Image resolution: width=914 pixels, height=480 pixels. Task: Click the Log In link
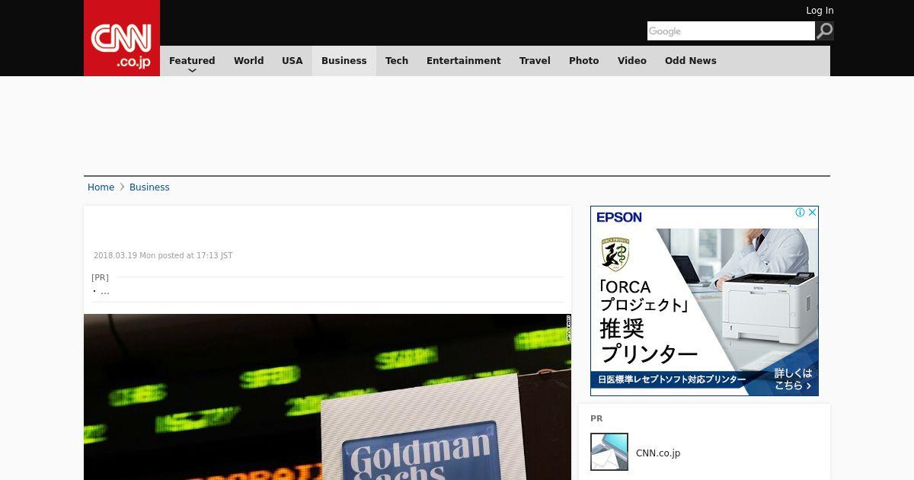coord(820,11)
